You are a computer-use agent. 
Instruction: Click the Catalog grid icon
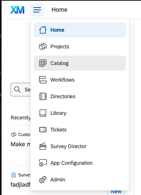[x=43, y=63]
